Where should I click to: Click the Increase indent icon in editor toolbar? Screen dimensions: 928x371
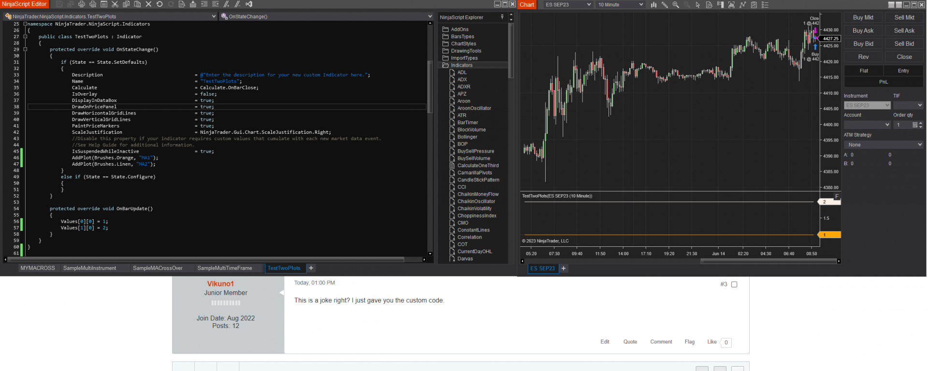point(215,4)
